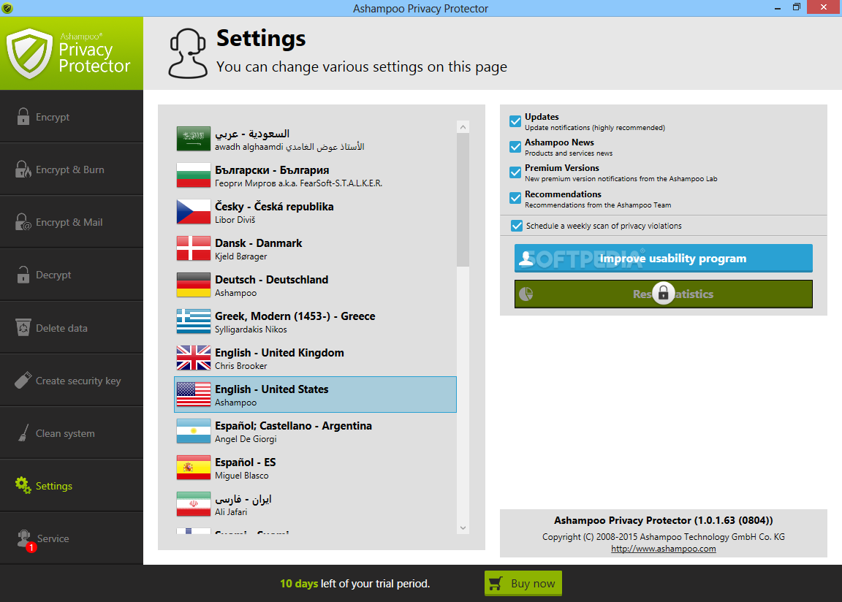This screenshot has height=602, width=842.
Task: Click the Clean system broom icon
Action: [x=23, y=433]
